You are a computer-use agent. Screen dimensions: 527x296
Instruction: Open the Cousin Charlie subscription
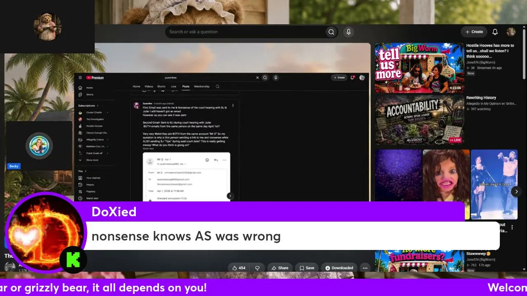tap(94, 112)
